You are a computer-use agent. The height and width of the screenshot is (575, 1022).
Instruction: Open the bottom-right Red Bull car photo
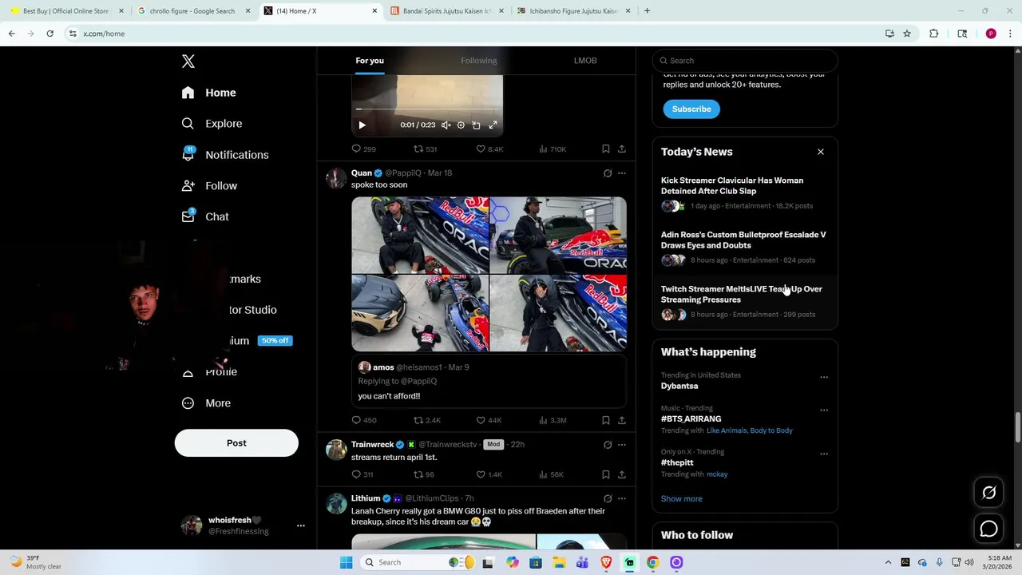pyautogui.click(x=558, y=313)
